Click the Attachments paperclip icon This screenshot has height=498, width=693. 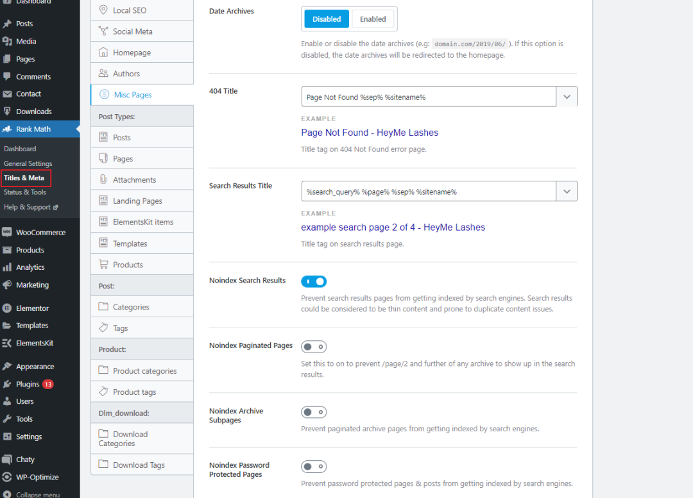pyautogui.click(x=103, y=180)
